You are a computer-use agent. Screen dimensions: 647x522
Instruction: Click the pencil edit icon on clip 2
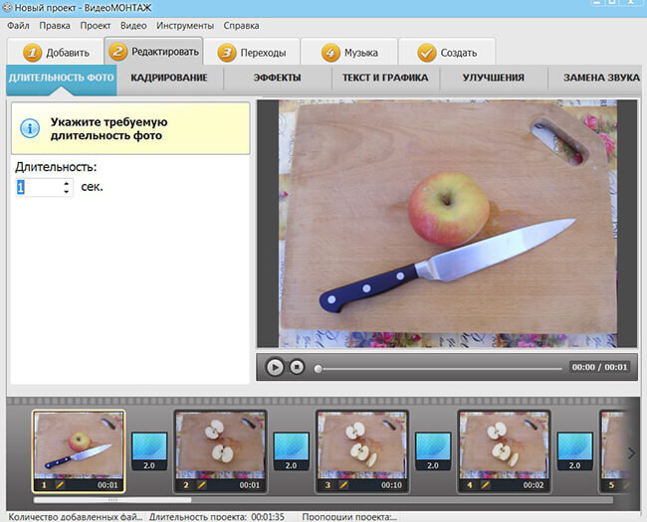tap(202, 485)
